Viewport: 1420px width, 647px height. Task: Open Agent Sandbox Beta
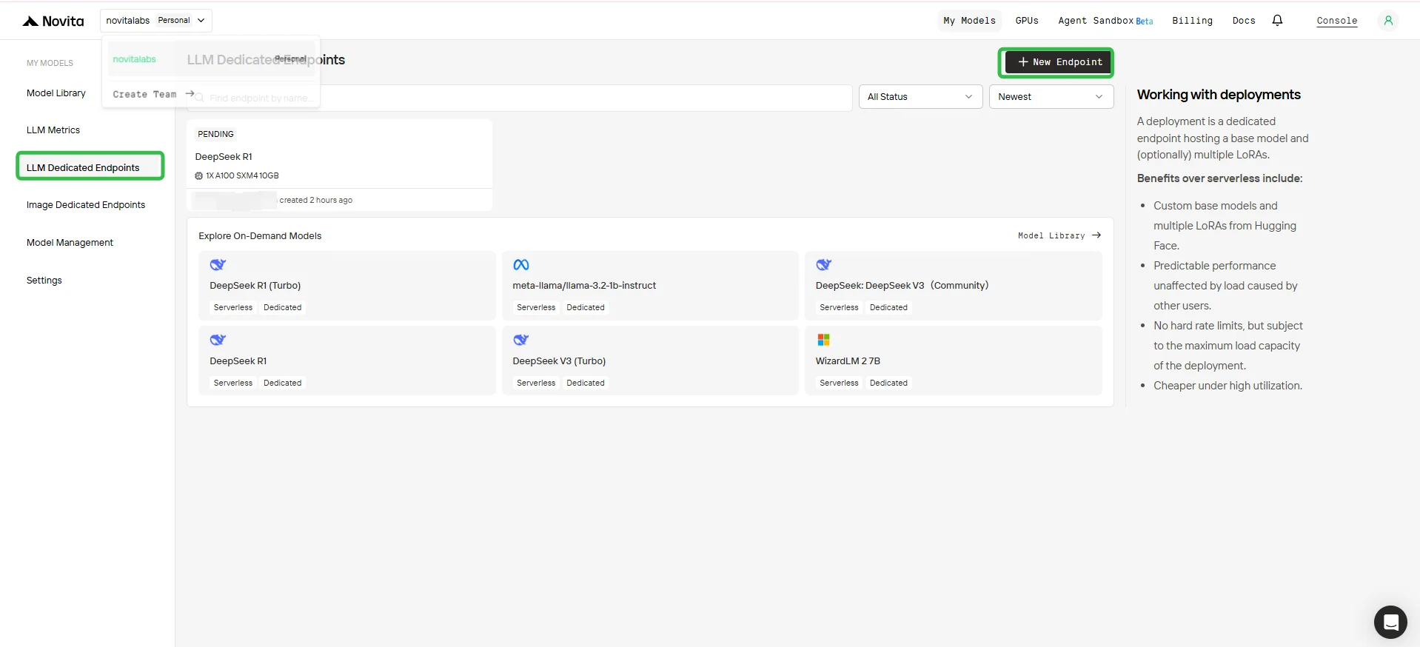(x=1105, y=21)
